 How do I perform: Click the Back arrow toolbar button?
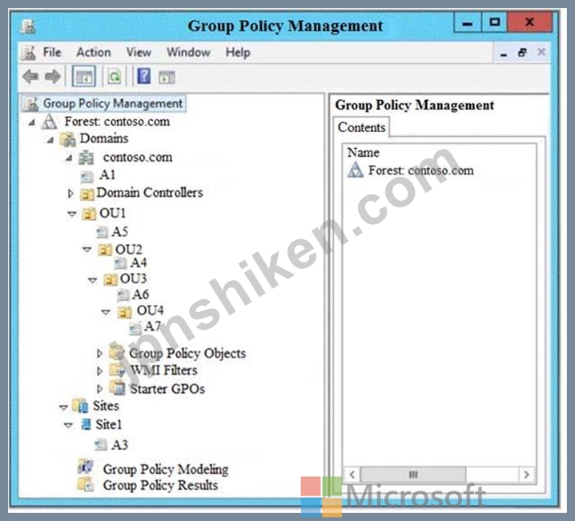[30, 77]
